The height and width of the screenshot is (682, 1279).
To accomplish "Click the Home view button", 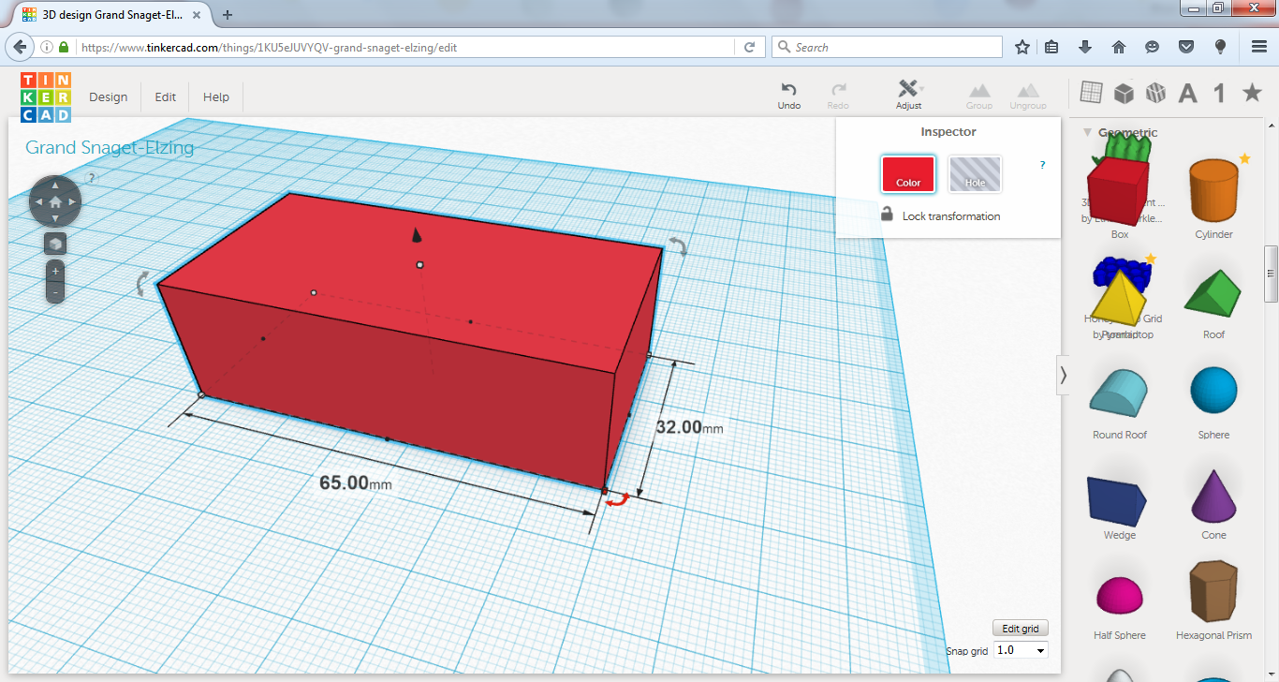I will pyautogui.click(x=55, y=201).
